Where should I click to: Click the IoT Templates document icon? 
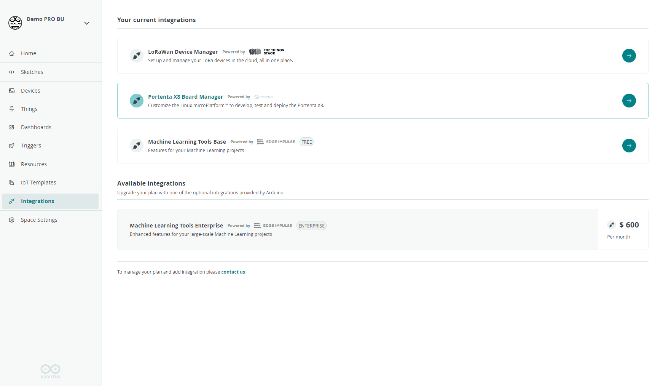click(12, 183)
